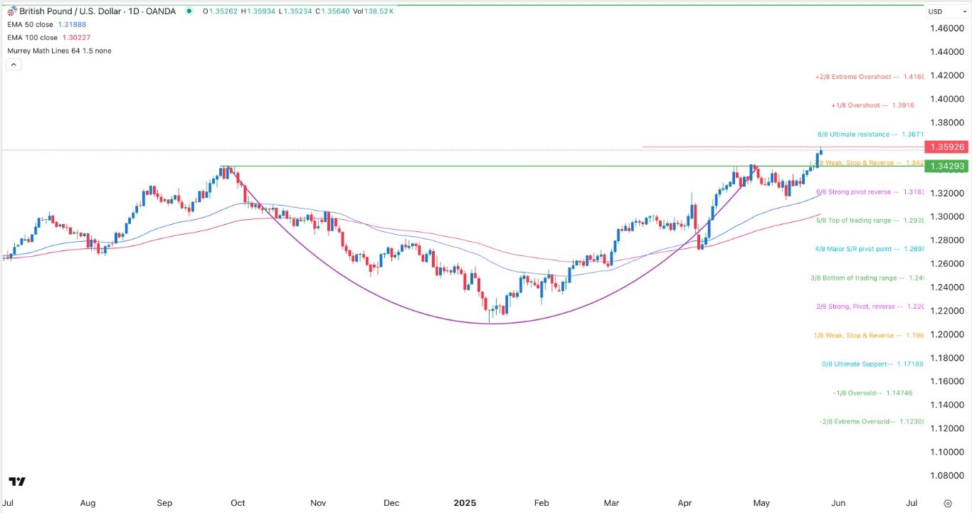Click the TradingView logo watermark
The height and width of the screenshot is (513, 972).
click(x=17, y=482)
